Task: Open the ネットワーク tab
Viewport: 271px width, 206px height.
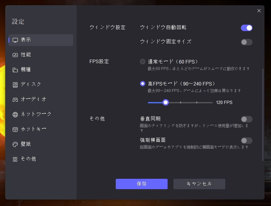Action: pos(41,114)
